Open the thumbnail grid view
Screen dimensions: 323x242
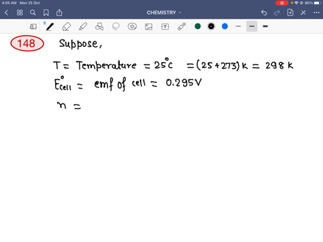point(20,13)
